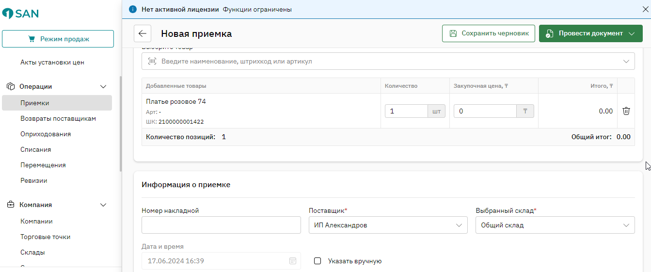
Task: Collapse the Компания sidebar section
Action: [103, 205]
